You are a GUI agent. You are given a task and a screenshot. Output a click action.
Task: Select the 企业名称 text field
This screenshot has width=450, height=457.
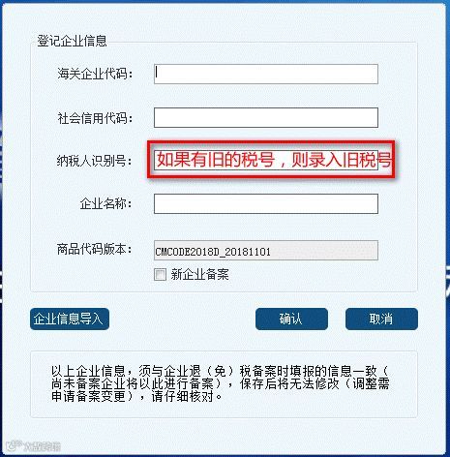click(266, 203)
